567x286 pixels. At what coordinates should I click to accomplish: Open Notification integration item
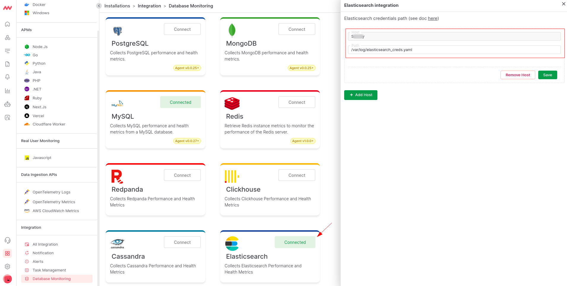[x=43, y=253]
